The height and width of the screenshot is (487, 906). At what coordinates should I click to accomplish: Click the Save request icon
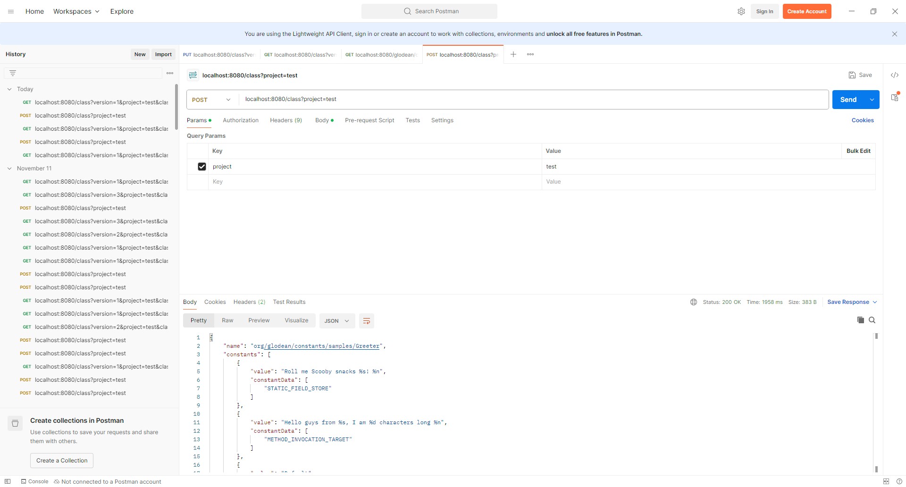[852, 75]
